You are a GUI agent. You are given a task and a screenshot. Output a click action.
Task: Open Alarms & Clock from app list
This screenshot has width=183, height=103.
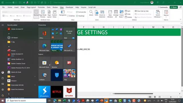tap(22, 72)
